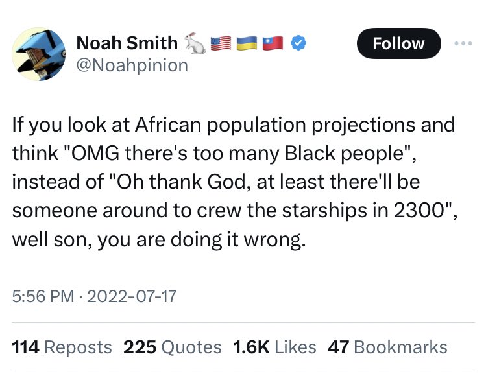
Task: Open the three-dot more options menu
Action: coord(463,43)
